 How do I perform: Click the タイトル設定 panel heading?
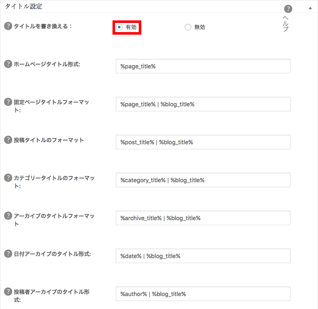tap(23, 6)
